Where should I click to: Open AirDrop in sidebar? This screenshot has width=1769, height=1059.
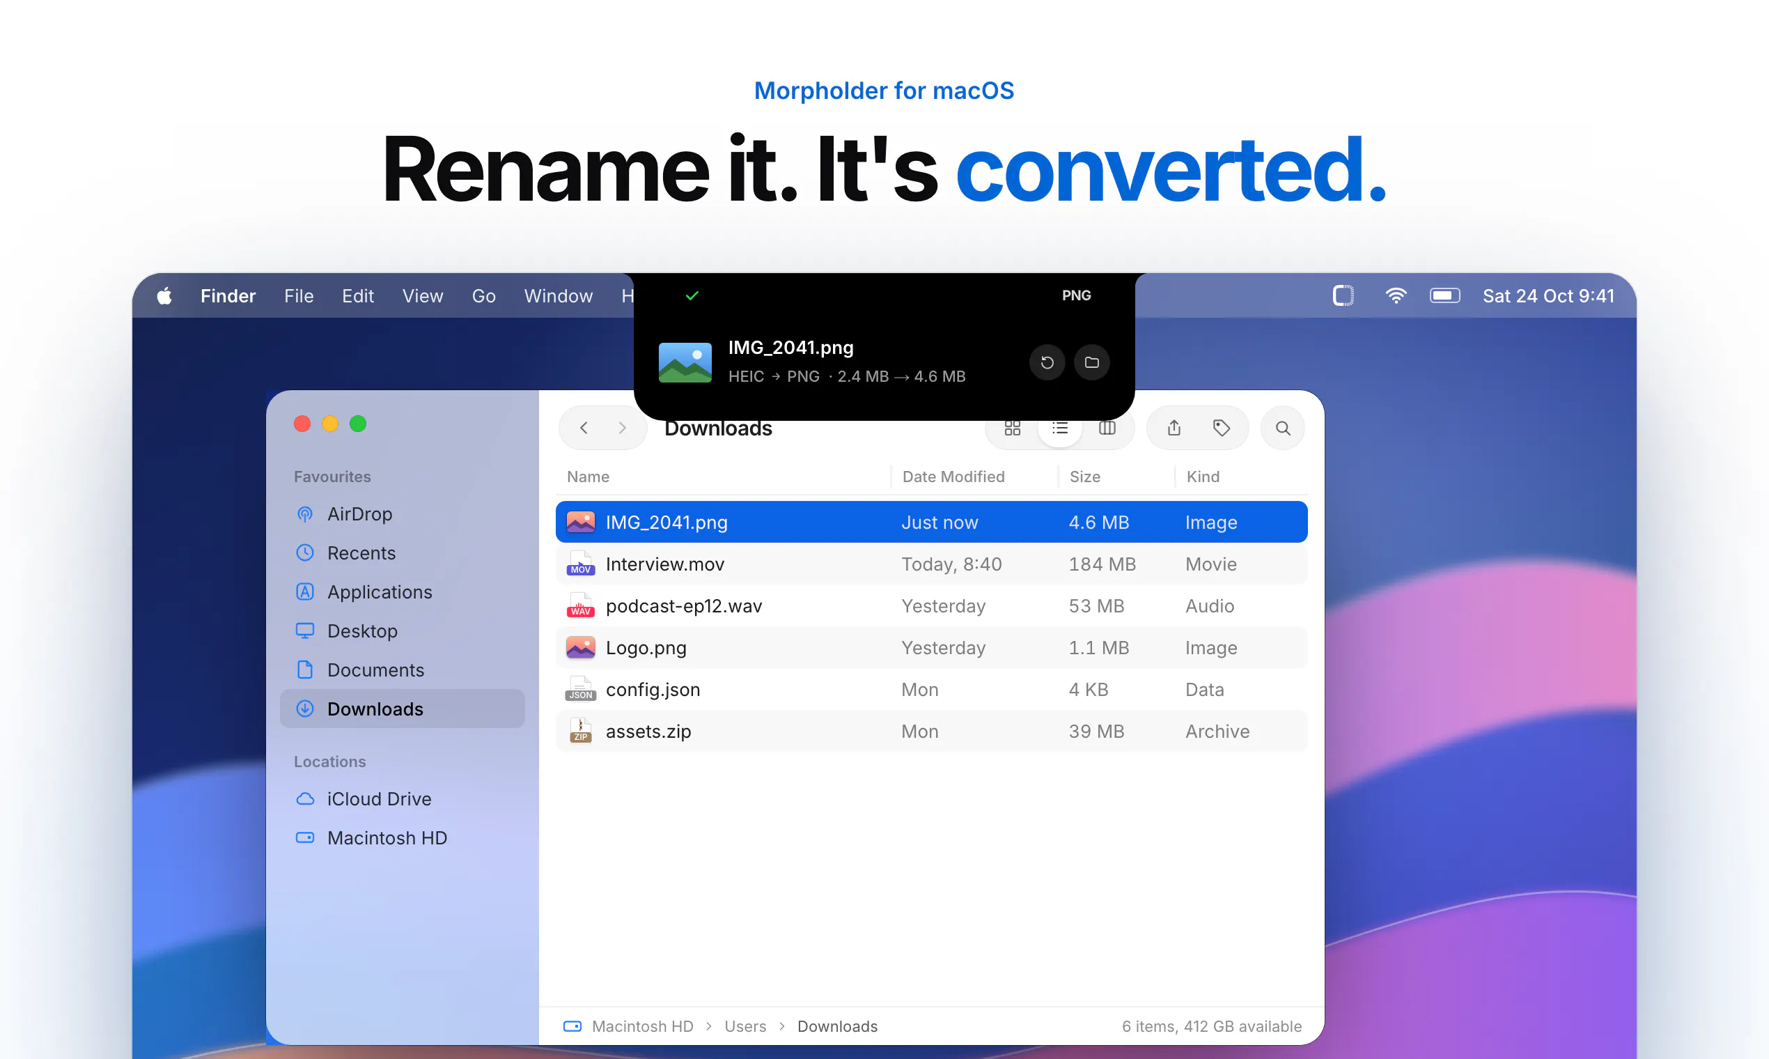click(403, 514)
